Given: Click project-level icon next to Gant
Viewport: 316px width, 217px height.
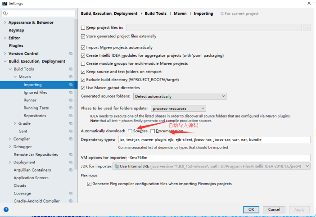Looking at the screenshot, I should (x=71, y=131).
